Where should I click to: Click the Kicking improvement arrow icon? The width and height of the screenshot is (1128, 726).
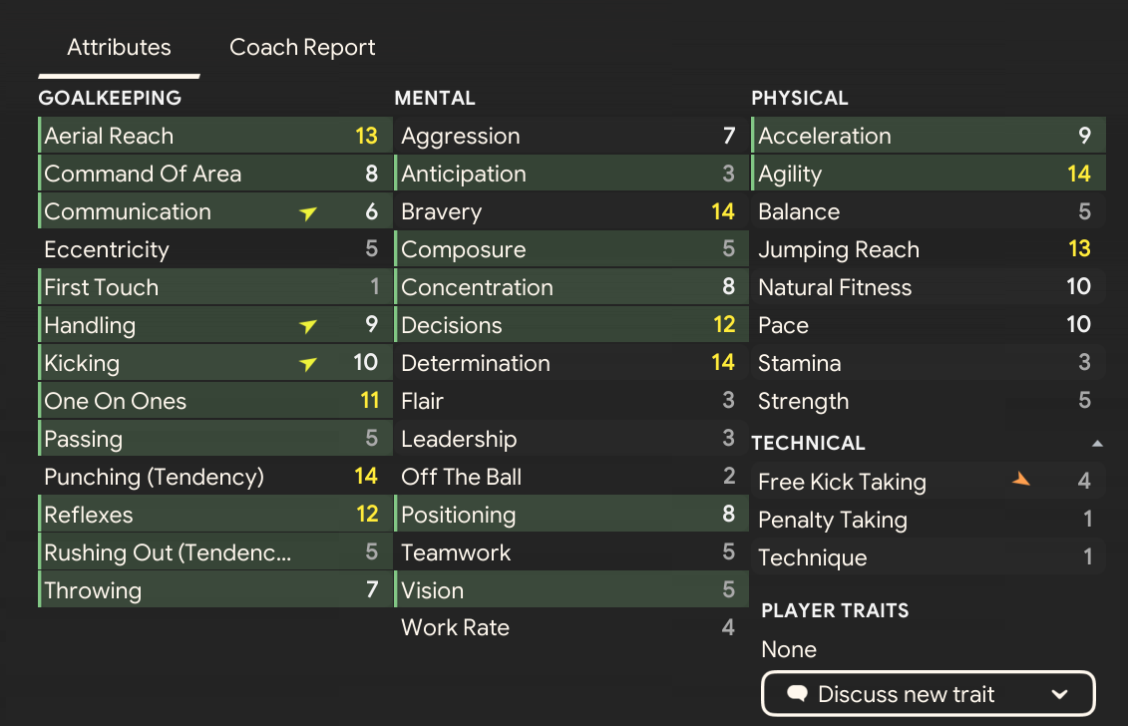[308, 364]
